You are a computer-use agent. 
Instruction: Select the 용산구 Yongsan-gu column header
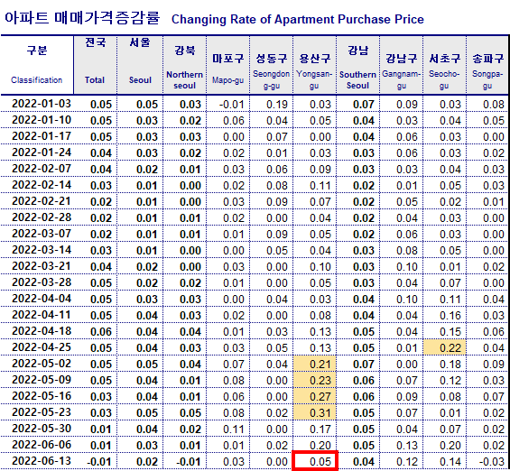pos(314,65)
